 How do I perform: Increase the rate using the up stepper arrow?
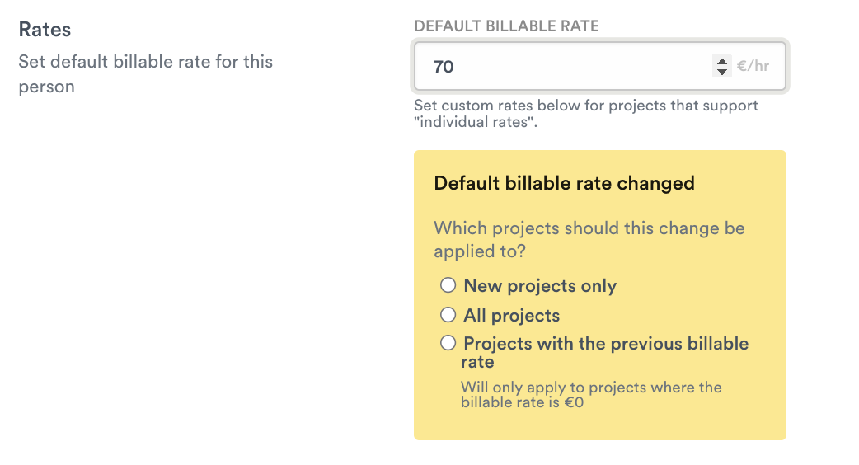coord(722,61)
